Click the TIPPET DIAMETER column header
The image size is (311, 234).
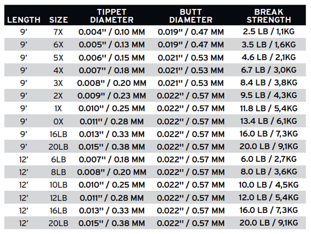[112, 16]
